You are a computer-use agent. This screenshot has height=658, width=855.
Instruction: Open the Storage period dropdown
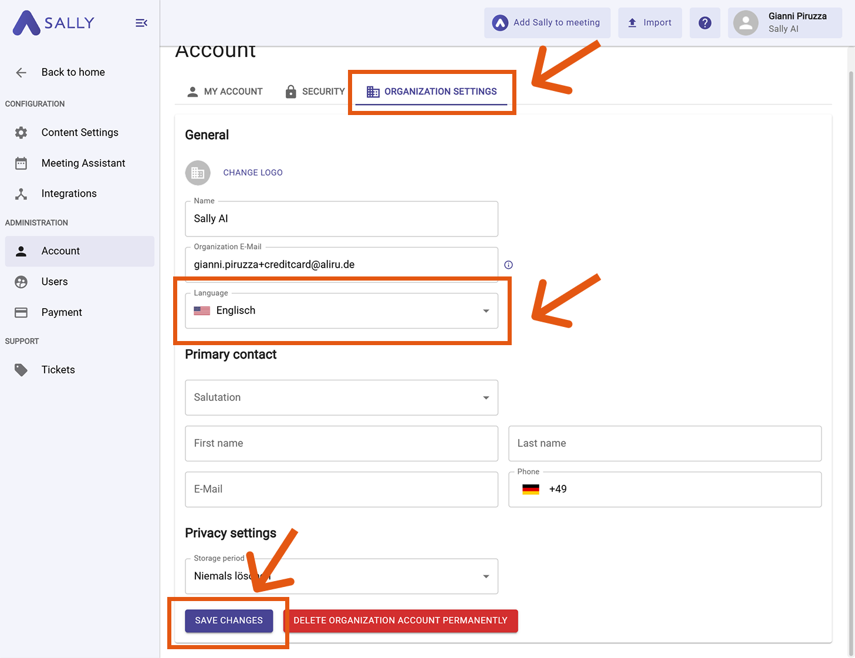coord(342,576)
